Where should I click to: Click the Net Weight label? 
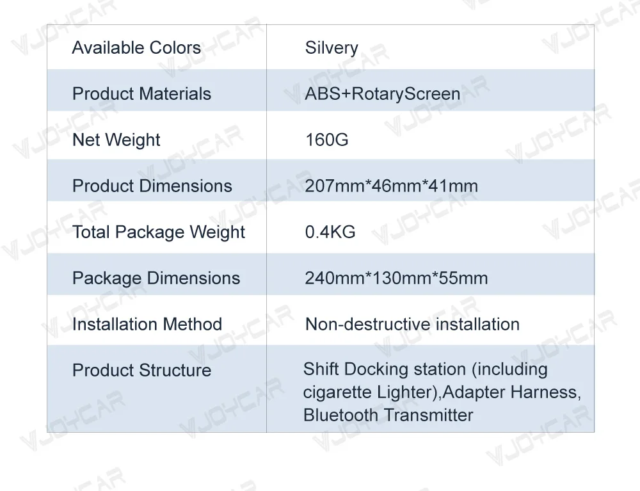[x=116, y=140]
